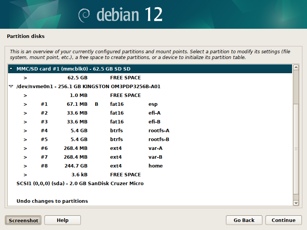
Task: Click the var-B partition name
Action: tap(155, 157)
